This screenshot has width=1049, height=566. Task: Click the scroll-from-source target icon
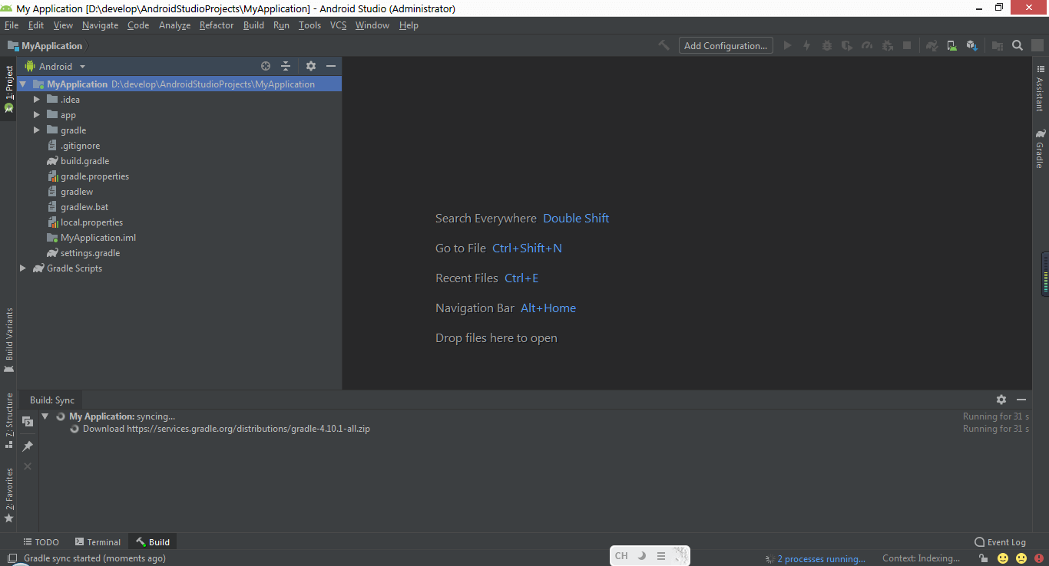tap(266, 67)
